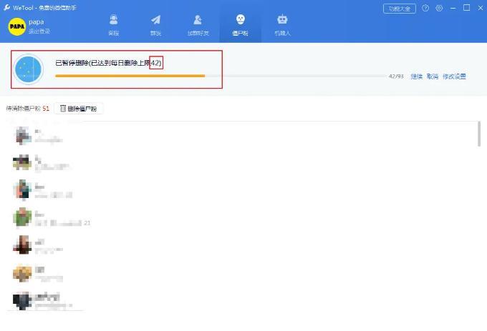This screenshot has height=331, width=487.
Task: Switch to the 群发 mass-send tab
Action: pos(155,25)
